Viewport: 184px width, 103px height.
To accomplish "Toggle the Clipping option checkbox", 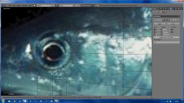I will (162, 32).
